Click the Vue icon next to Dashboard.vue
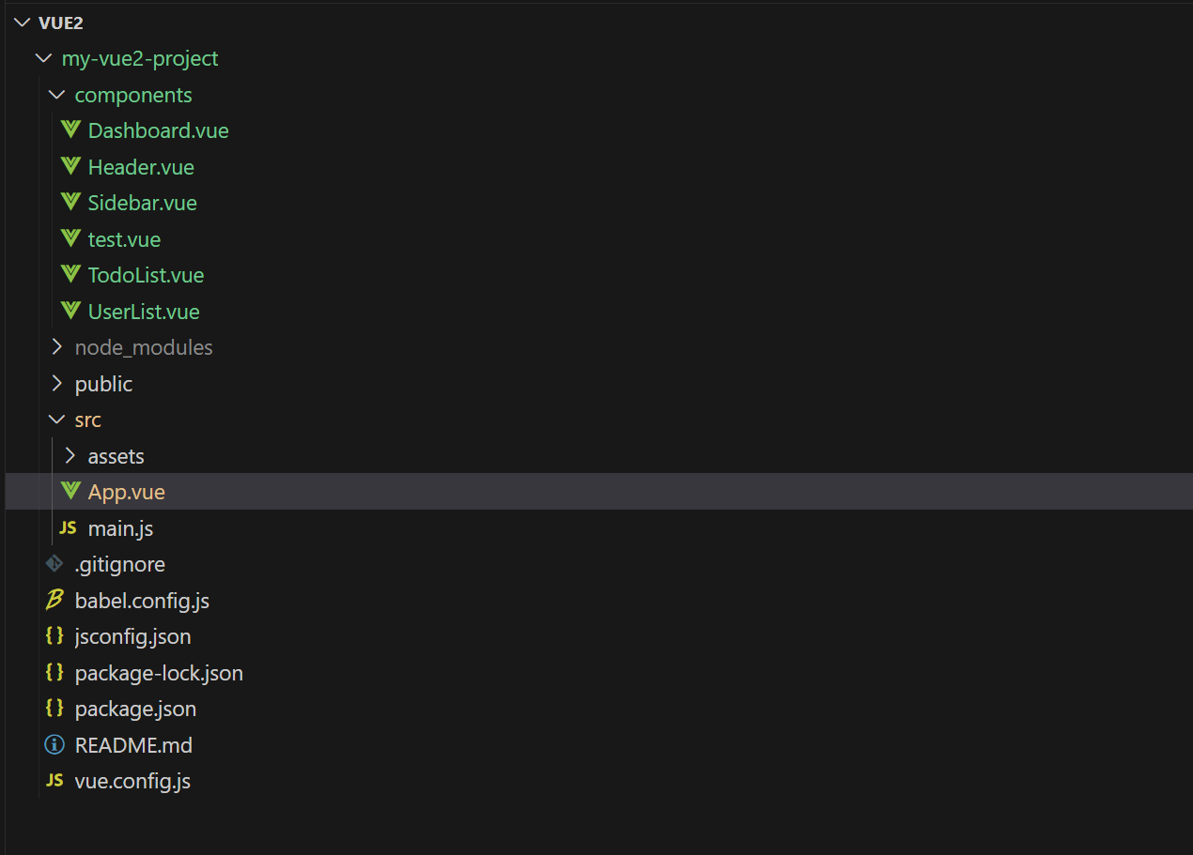 (70, 130)
